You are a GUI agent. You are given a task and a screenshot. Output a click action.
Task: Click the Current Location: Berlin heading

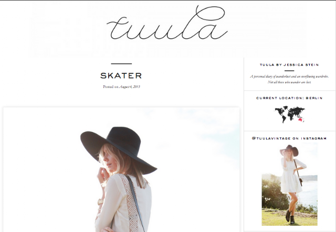pyautogui.click(x=289, y=98)
